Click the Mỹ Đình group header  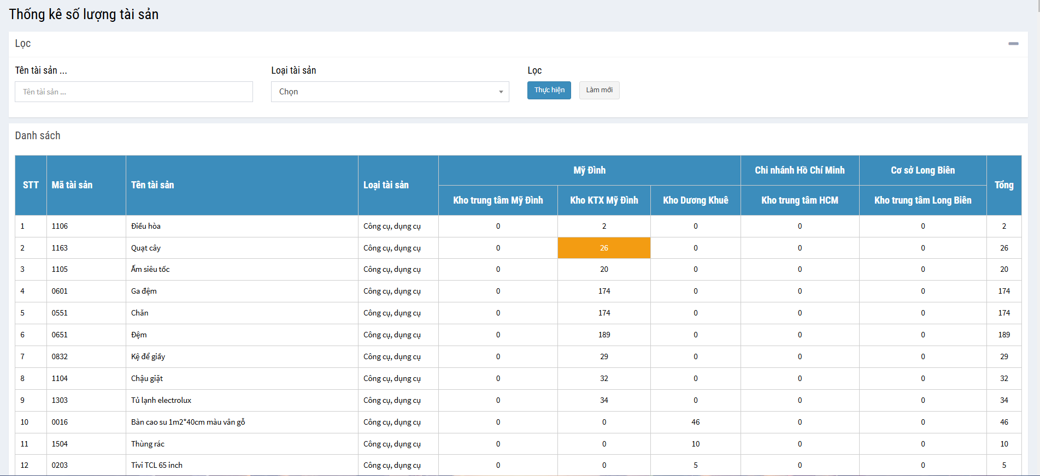(x=589, y=170)
